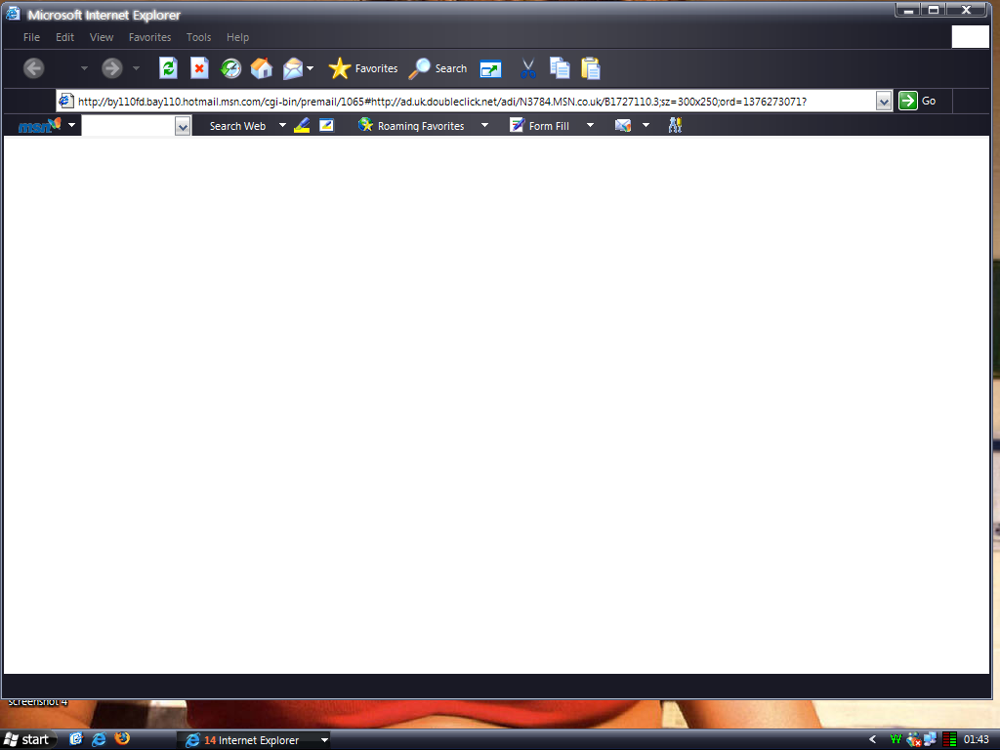Click the Stop loading icon
The width and height of the screenshot is (1000, 750).
199,68
